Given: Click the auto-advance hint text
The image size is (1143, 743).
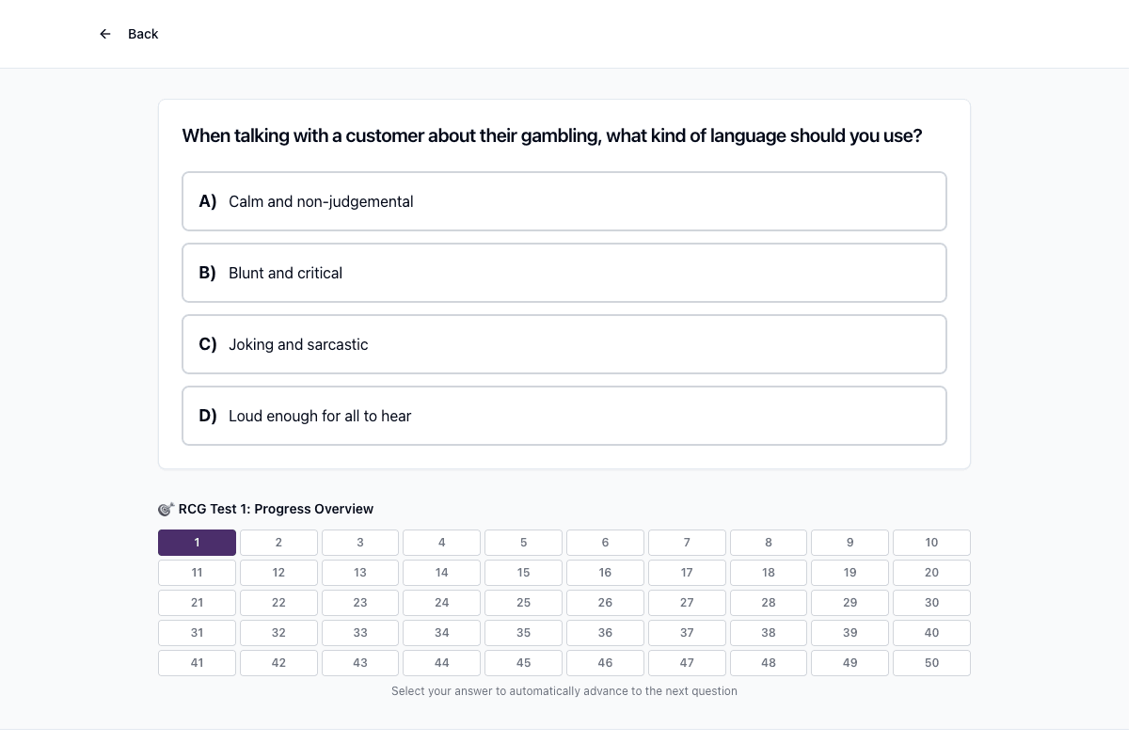Looking at the screenshot, I should click(x=564, y=691).
